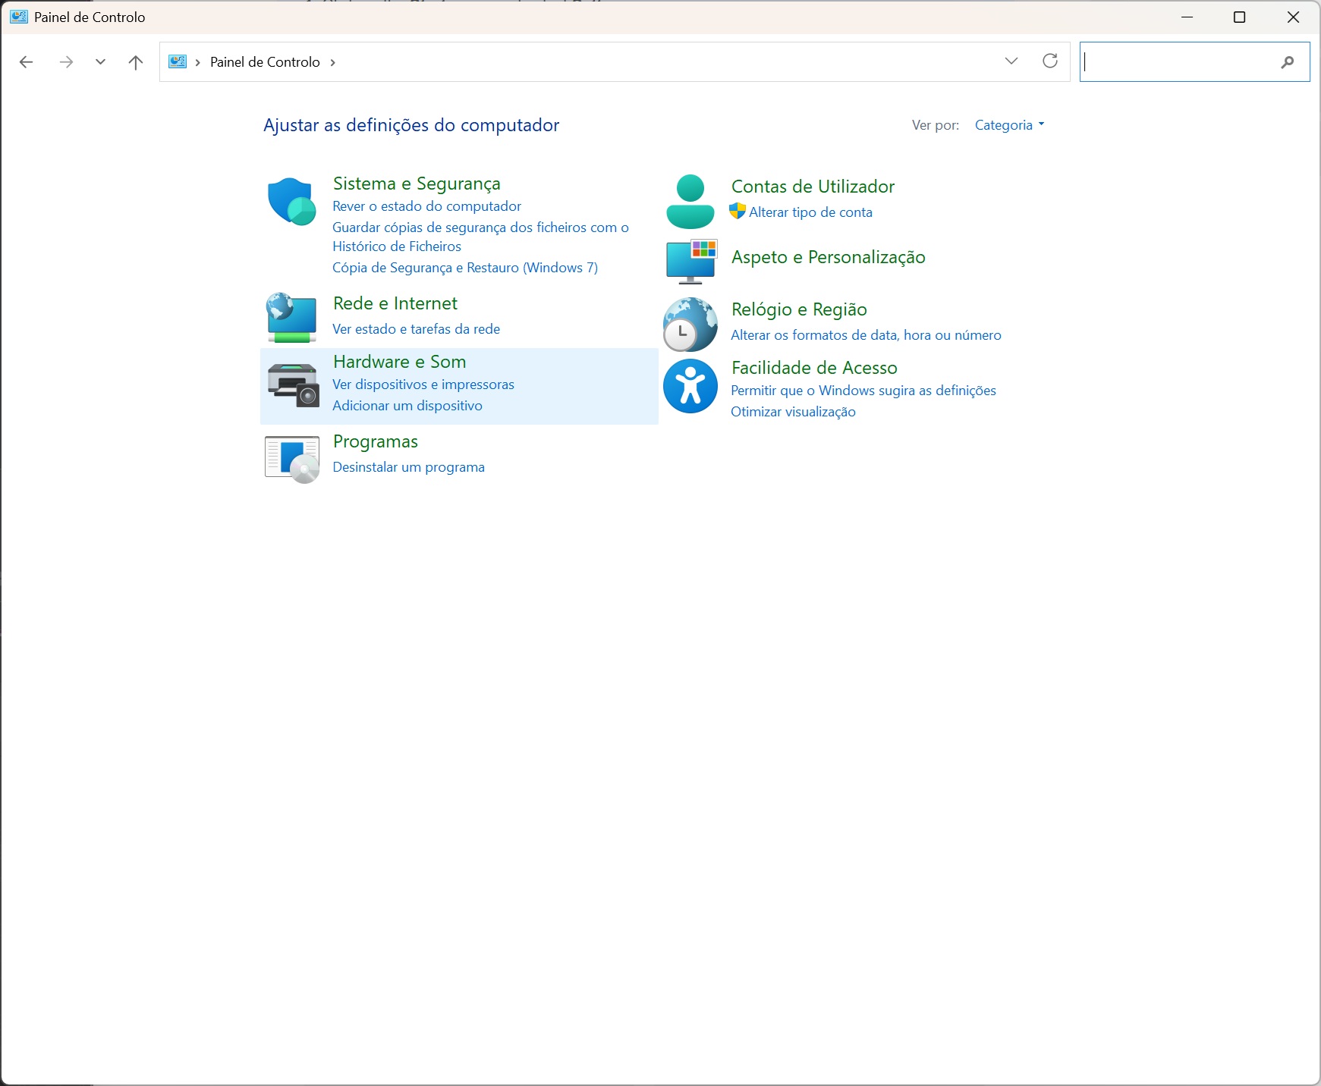
Task: Click Alterar tipo de conta link
Action: point(810,212)
